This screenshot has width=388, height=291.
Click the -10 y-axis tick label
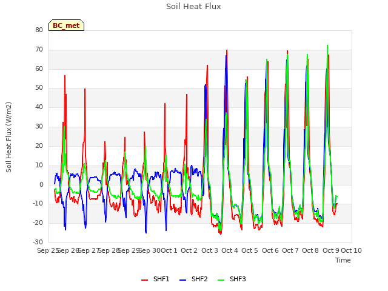(x=38, y=204)
